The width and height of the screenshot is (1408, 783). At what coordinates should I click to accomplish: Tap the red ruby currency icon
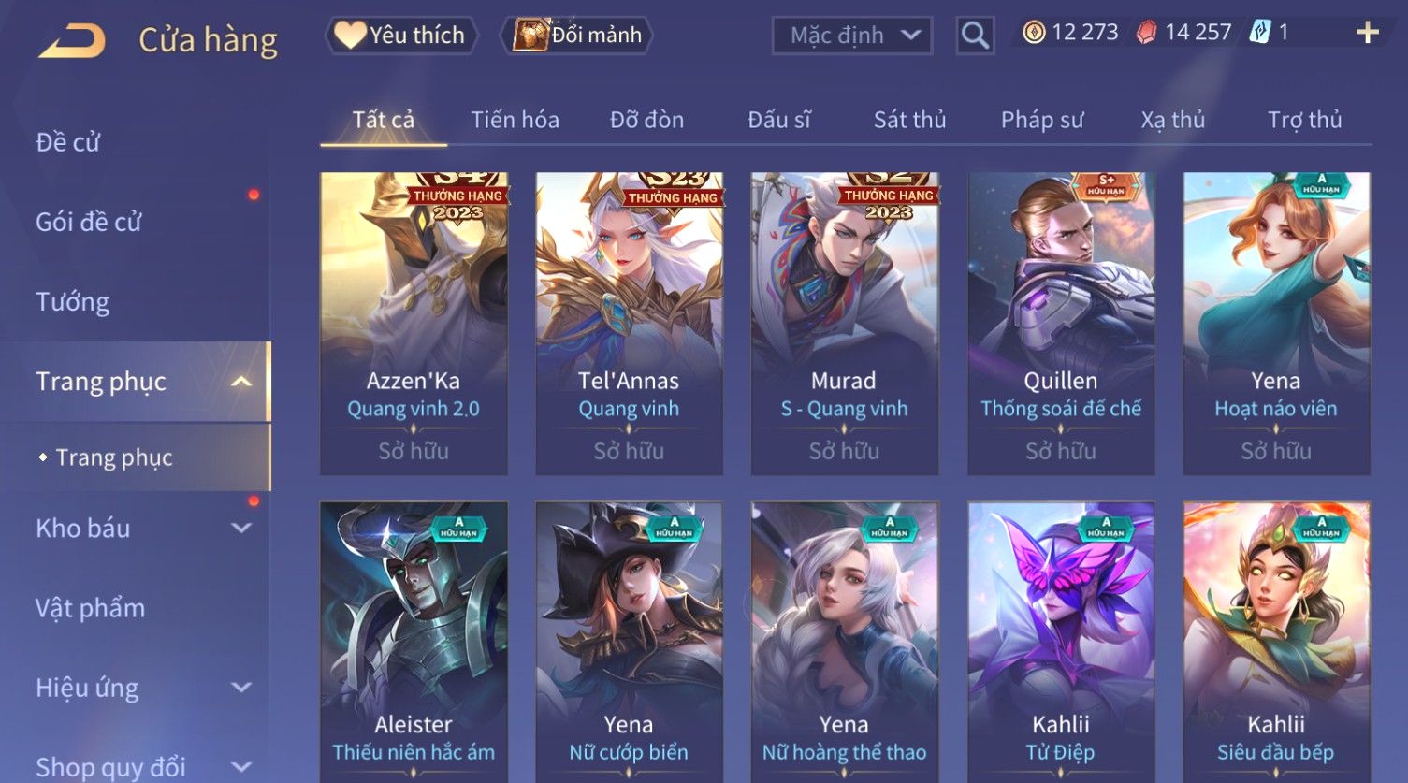point(1146,33)
